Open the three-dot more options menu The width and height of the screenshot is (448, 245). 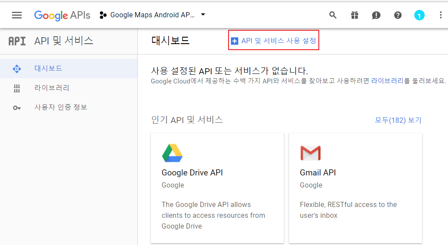441,15
